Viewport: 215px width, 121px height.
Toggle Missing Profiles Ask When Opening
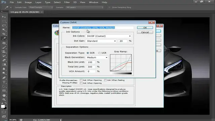(x=81, y=83)
